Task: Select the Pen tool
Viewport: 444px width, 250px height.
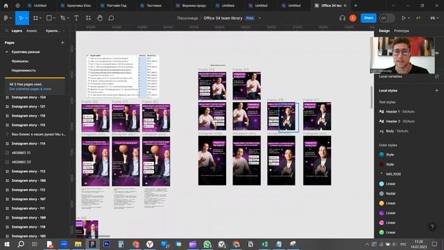Action: pyautogui.click(x=62, y=18)
